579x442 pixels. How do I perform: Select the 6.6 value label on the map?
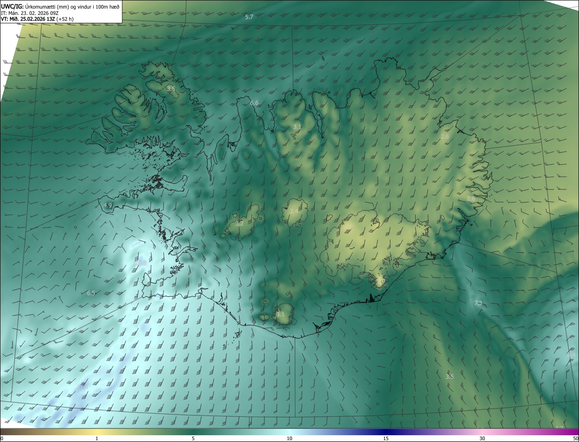click(x=254, y=103)
